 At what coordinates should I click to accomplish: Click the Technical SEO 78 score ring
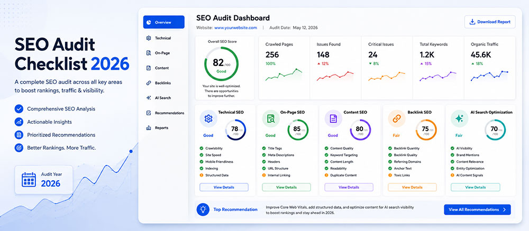235,130
